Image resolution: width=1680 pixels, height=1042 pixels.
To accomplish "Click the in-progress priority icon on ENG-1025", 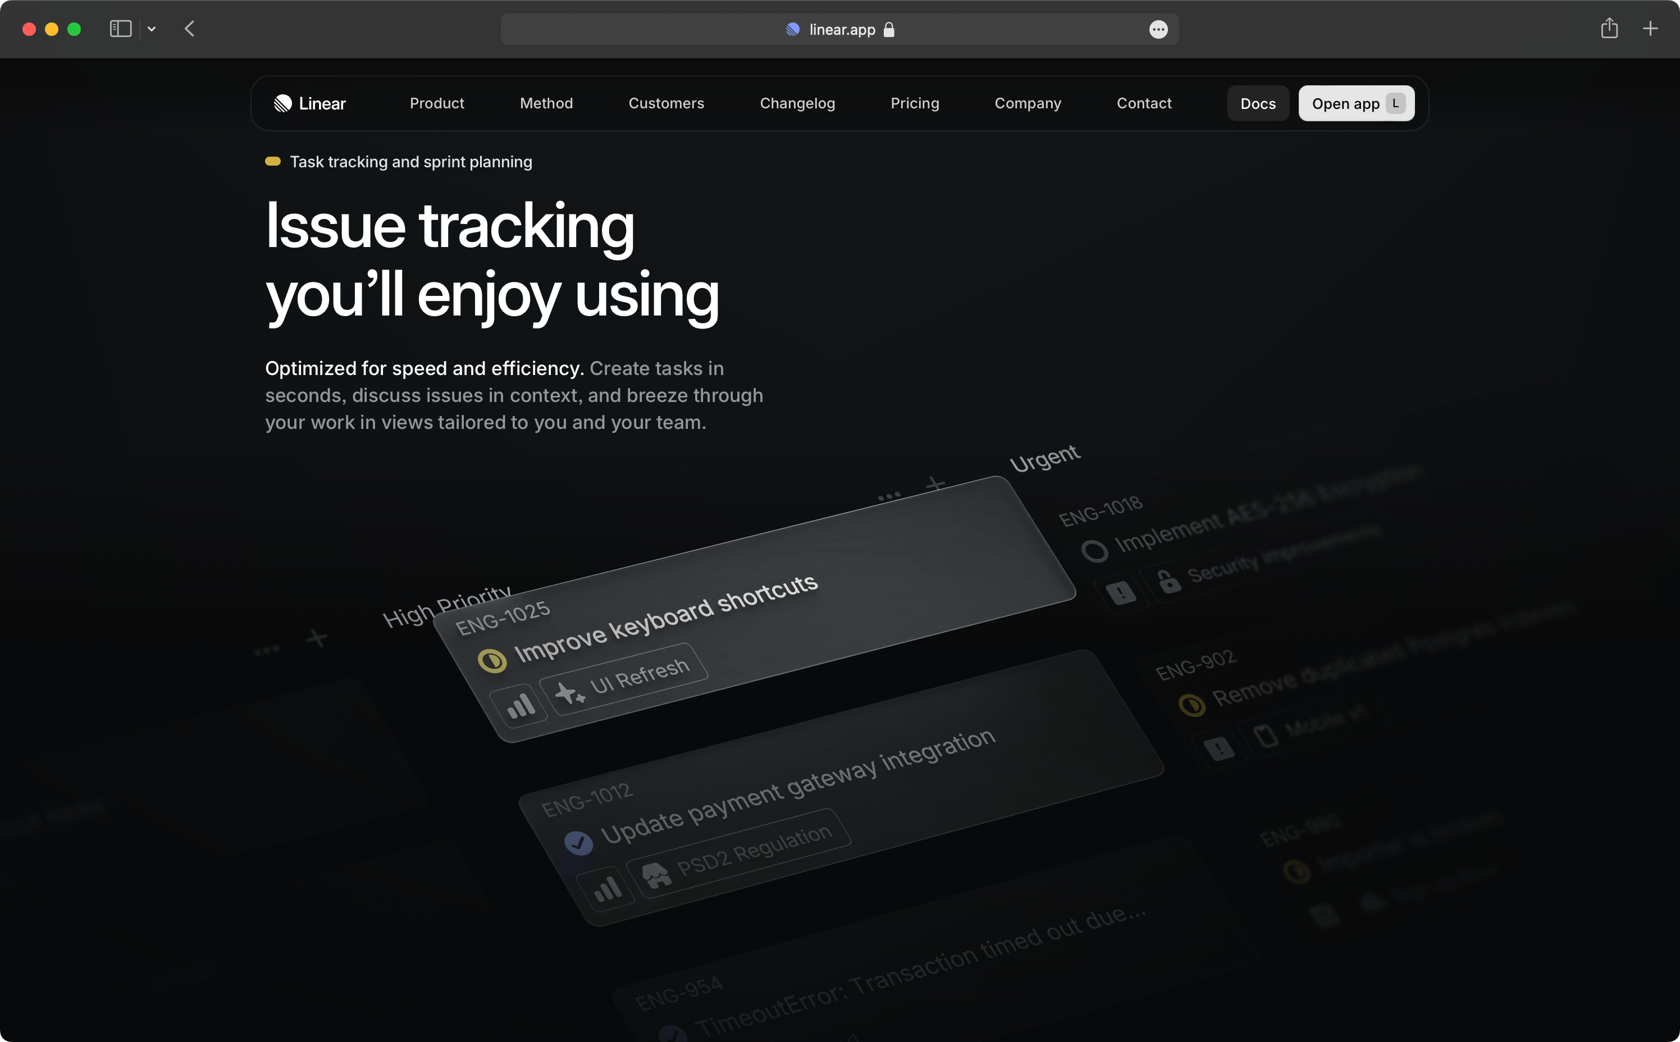I will point(494,660).
